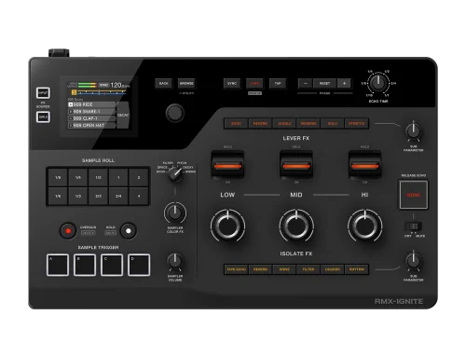Click the MID isolator knob
Image resolution: width=466 pixels, height=357 pixels.
(296, 226)
